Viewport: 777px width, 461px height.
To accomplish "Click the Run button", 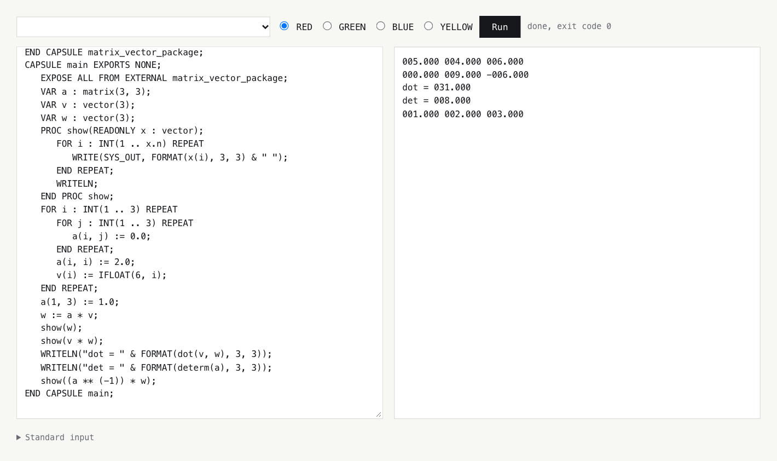I will 500,27.
